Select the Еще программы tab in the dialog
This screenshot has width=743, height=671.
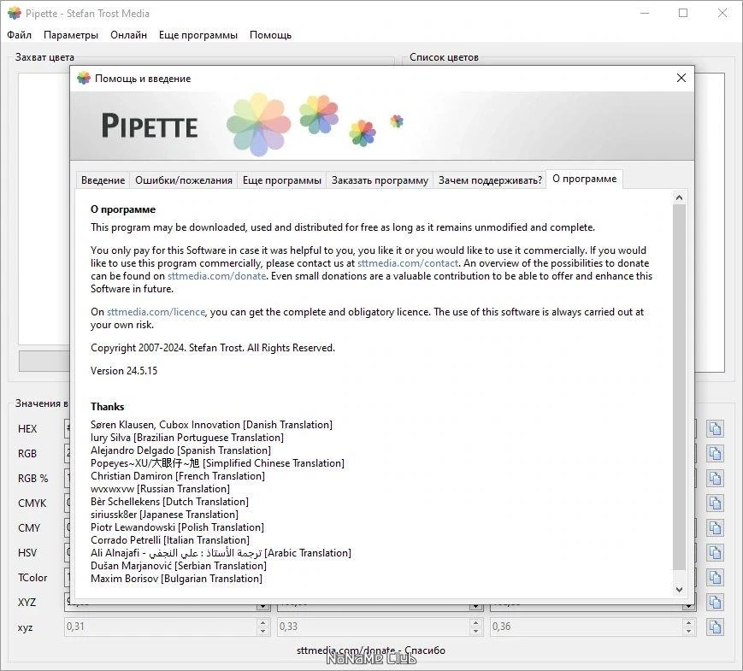tap(282, 180)
